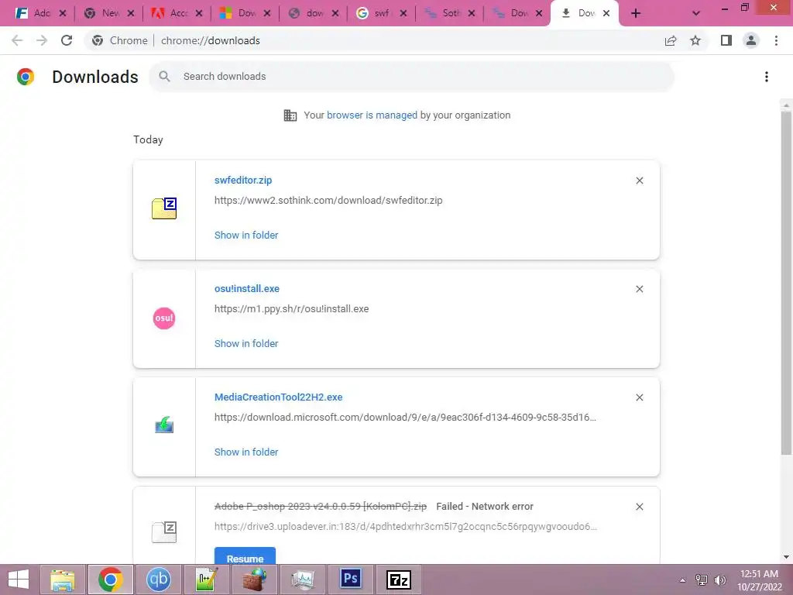This screenshot has width=793, height=595.
Task: Open a new tab with the plus button
Action: tap(636, 13)
